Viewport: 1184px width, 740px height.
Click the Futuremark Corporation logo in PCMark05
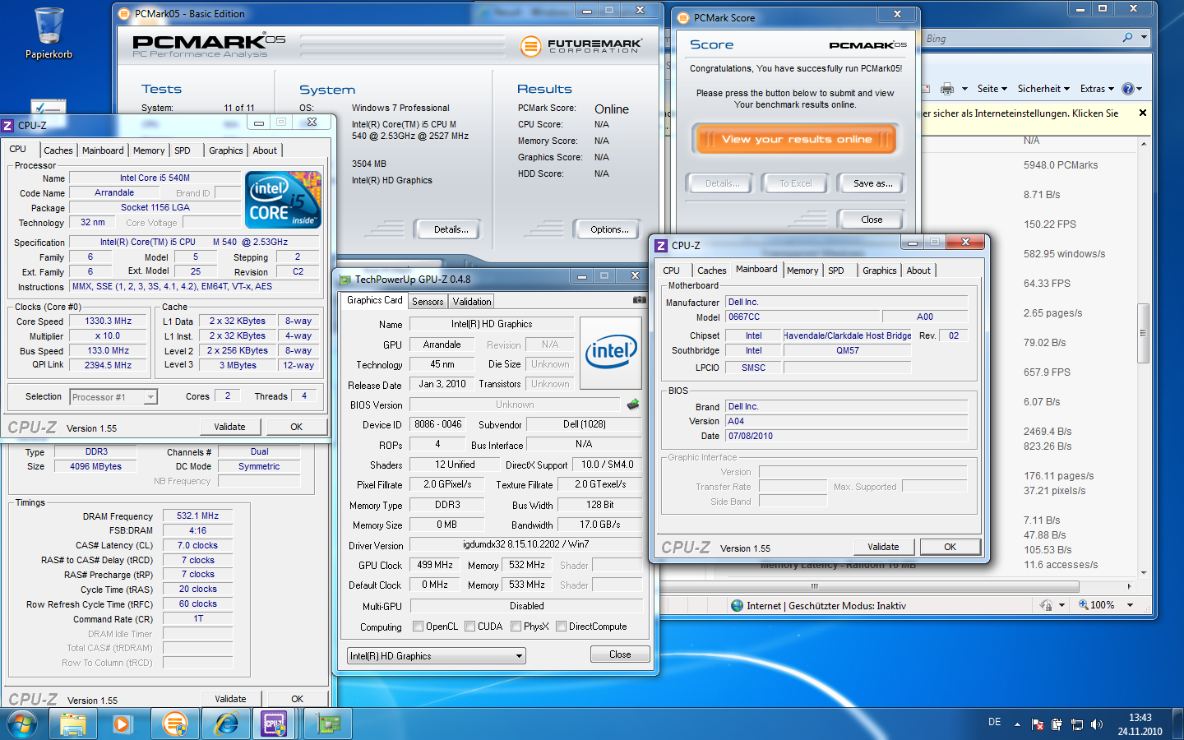click(581, 46)
